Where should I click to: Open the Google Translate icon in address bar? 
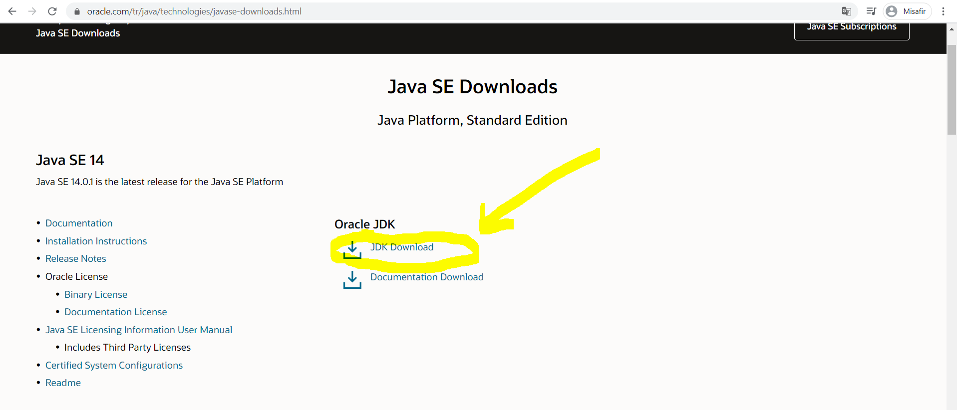click(846, 11)
